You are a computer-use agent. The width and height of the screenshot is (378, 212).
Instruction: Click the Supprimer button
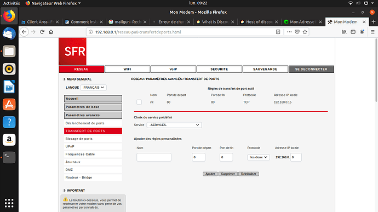point(228,174)
